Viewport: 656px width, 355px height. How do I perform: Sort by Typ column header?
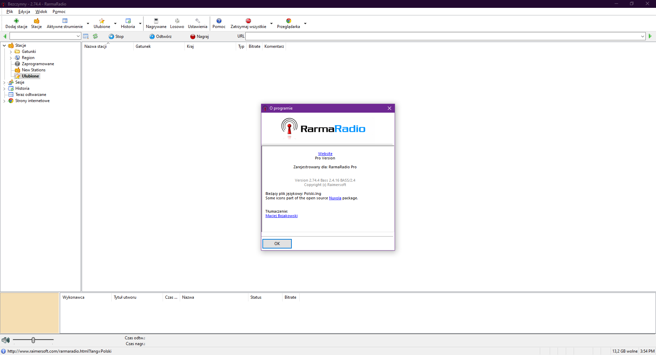pyautogui.click(x=241, y=46)
